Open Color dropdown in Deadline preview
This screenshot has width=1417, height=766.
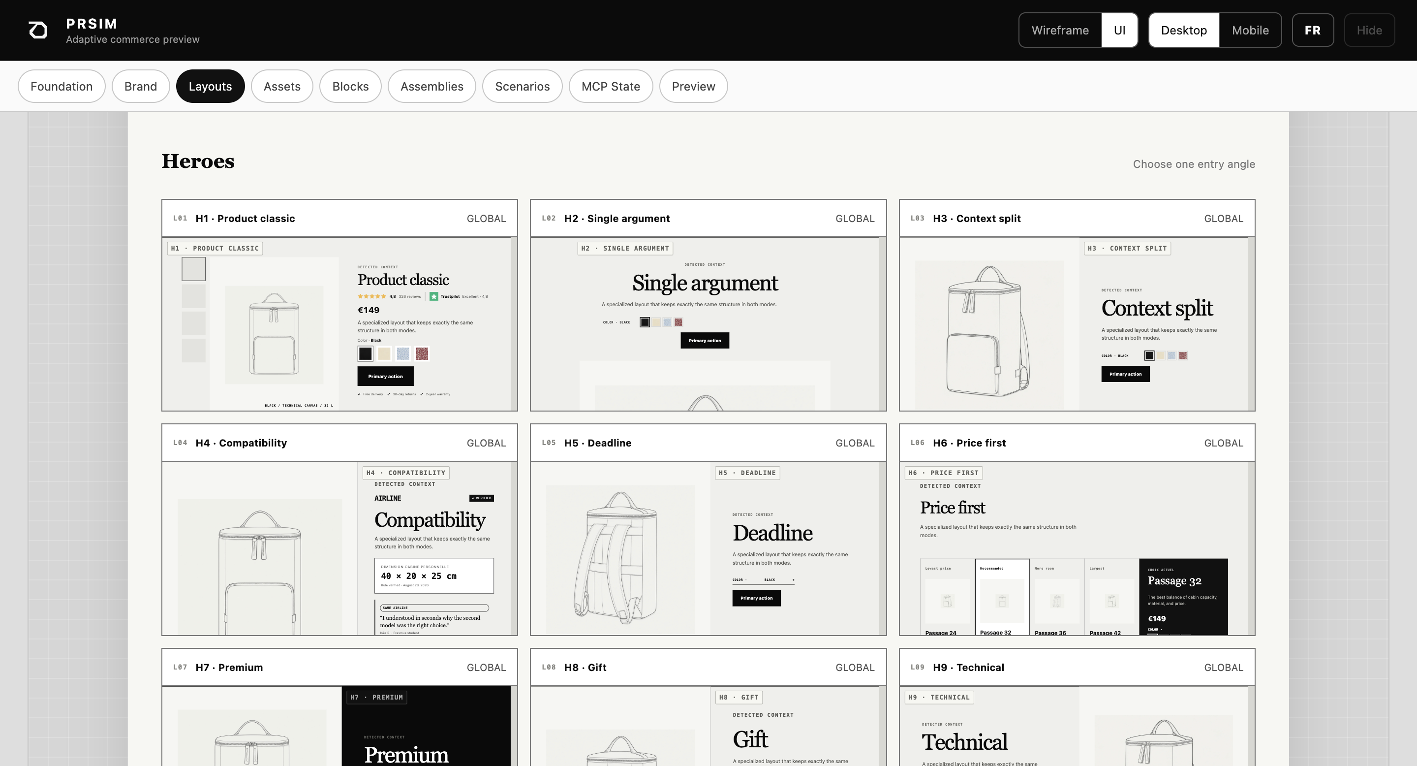(763, 580)
